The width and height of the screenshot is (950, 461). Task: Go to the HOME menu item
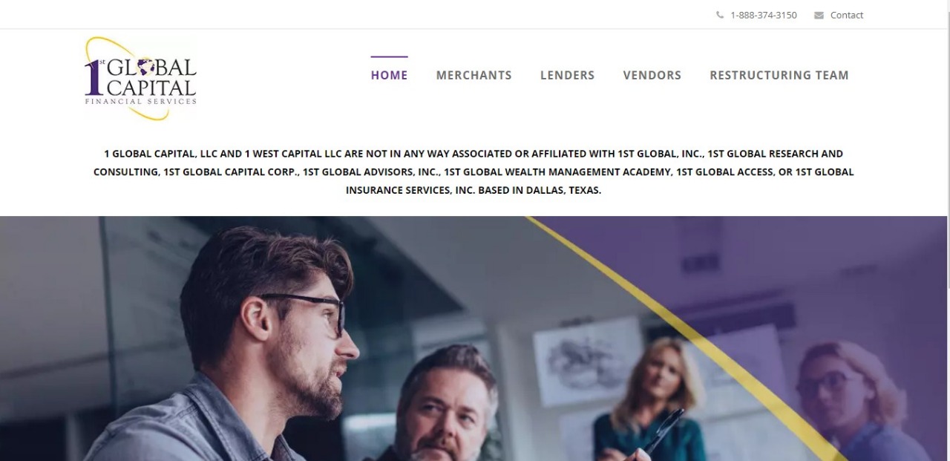point(390,75)
